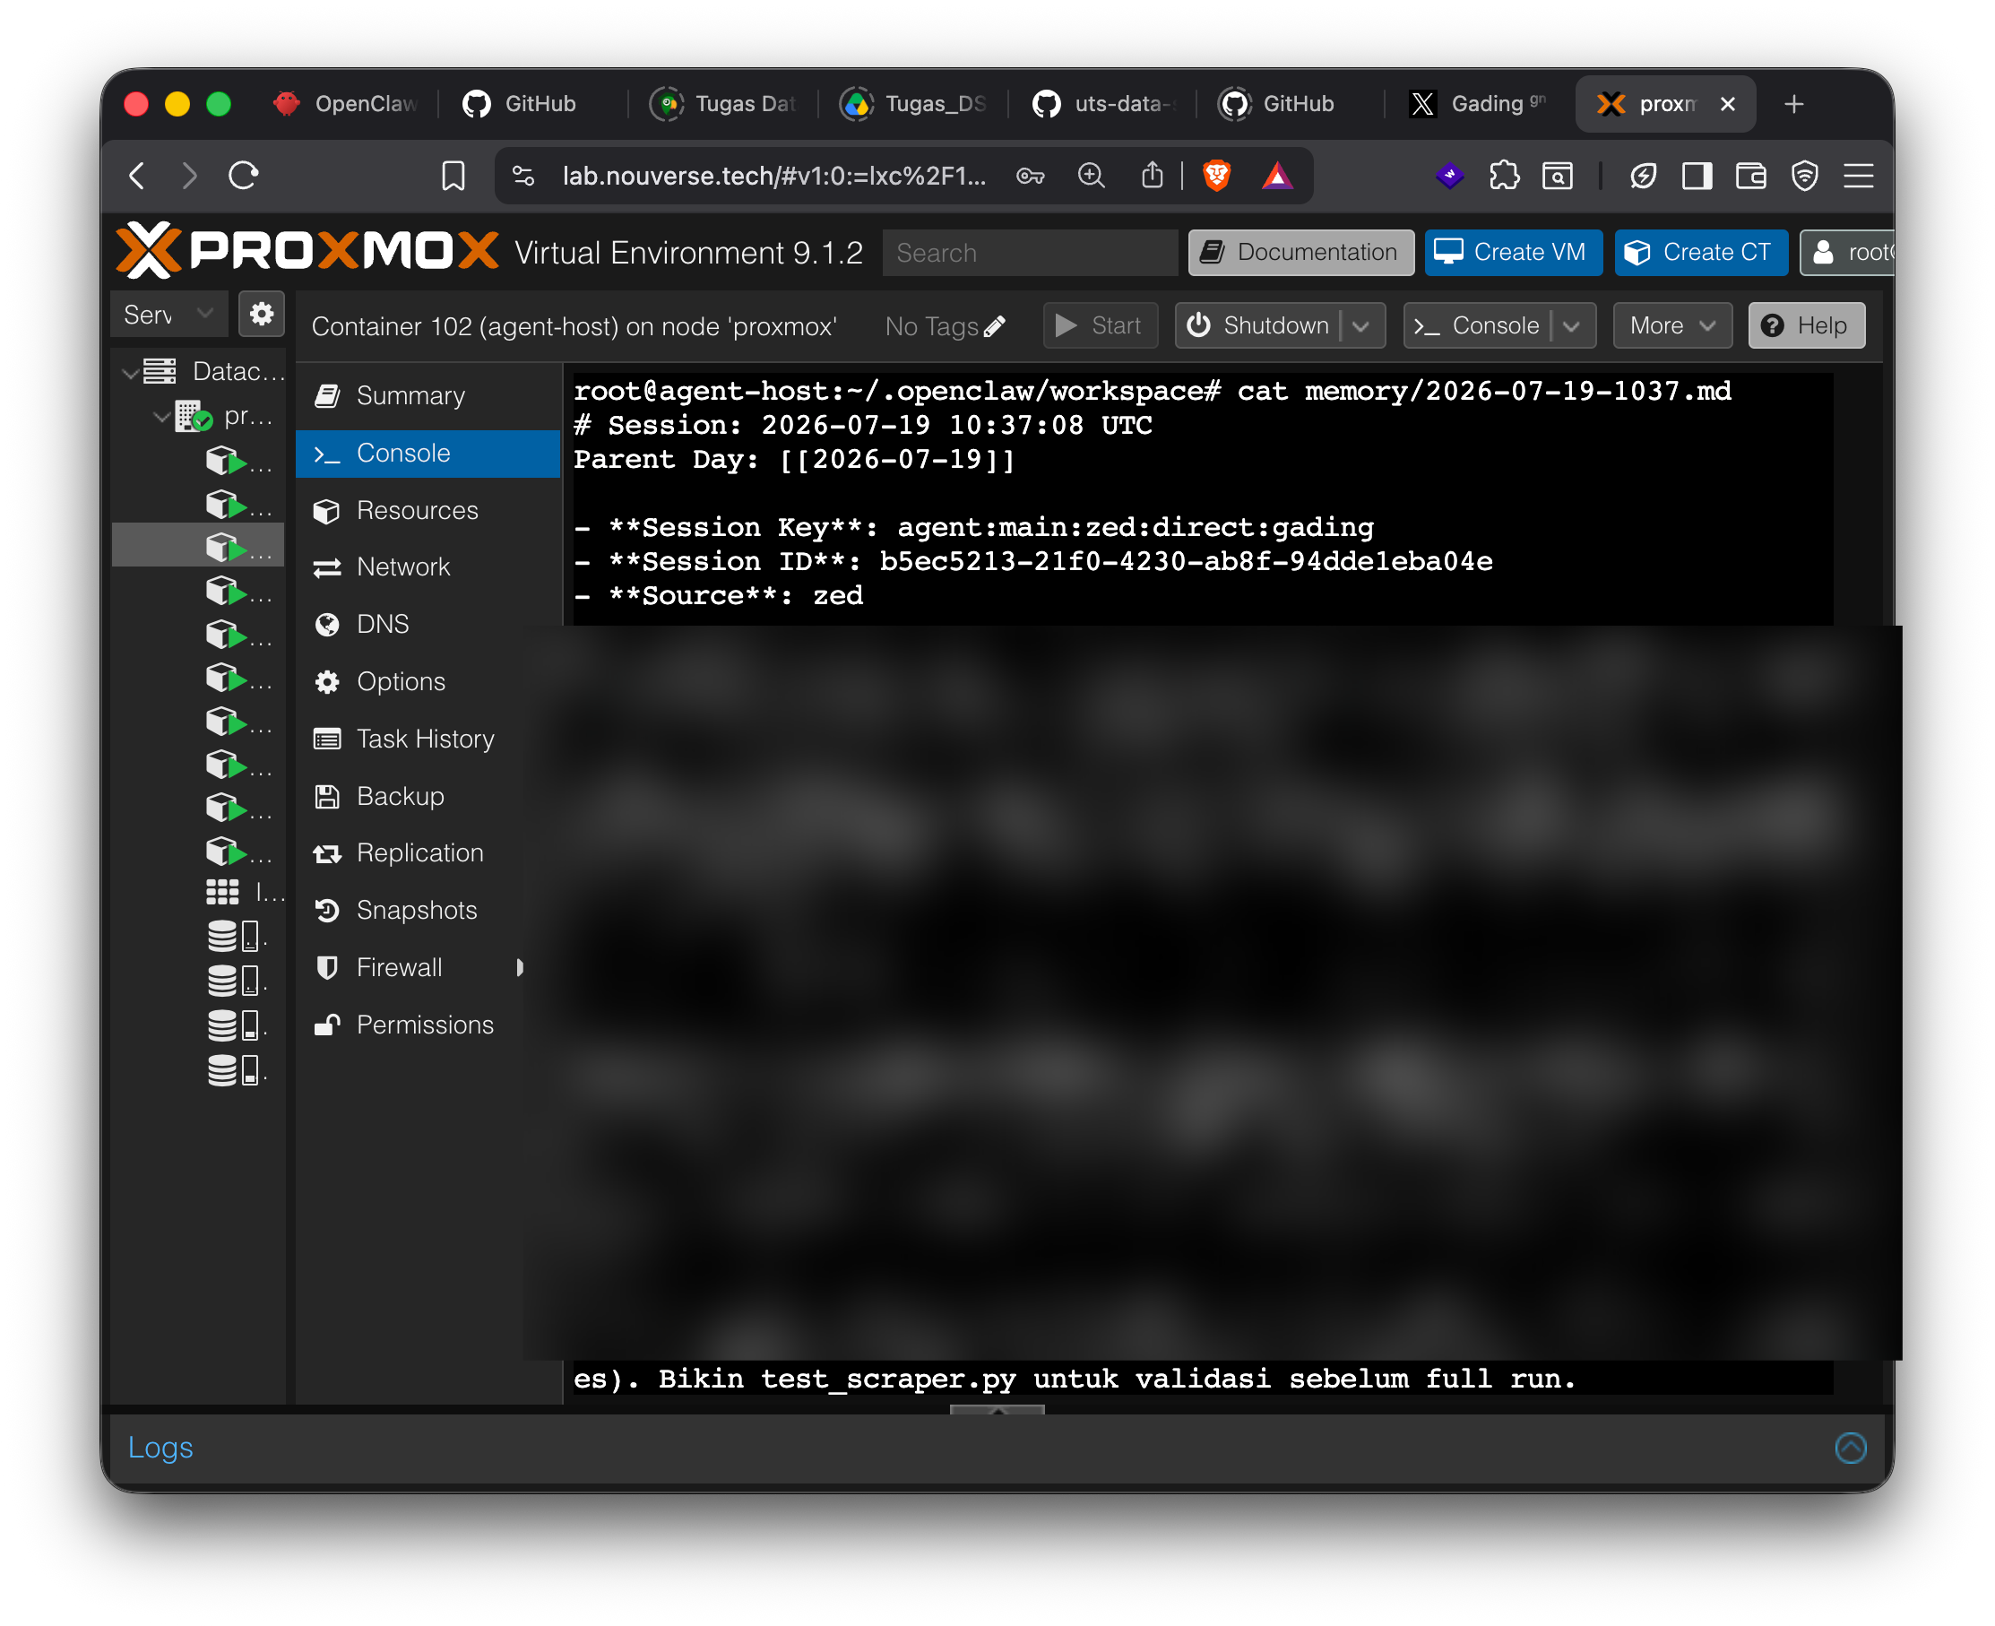Collapse the Datacenter tree node

[x=130, y=372]
